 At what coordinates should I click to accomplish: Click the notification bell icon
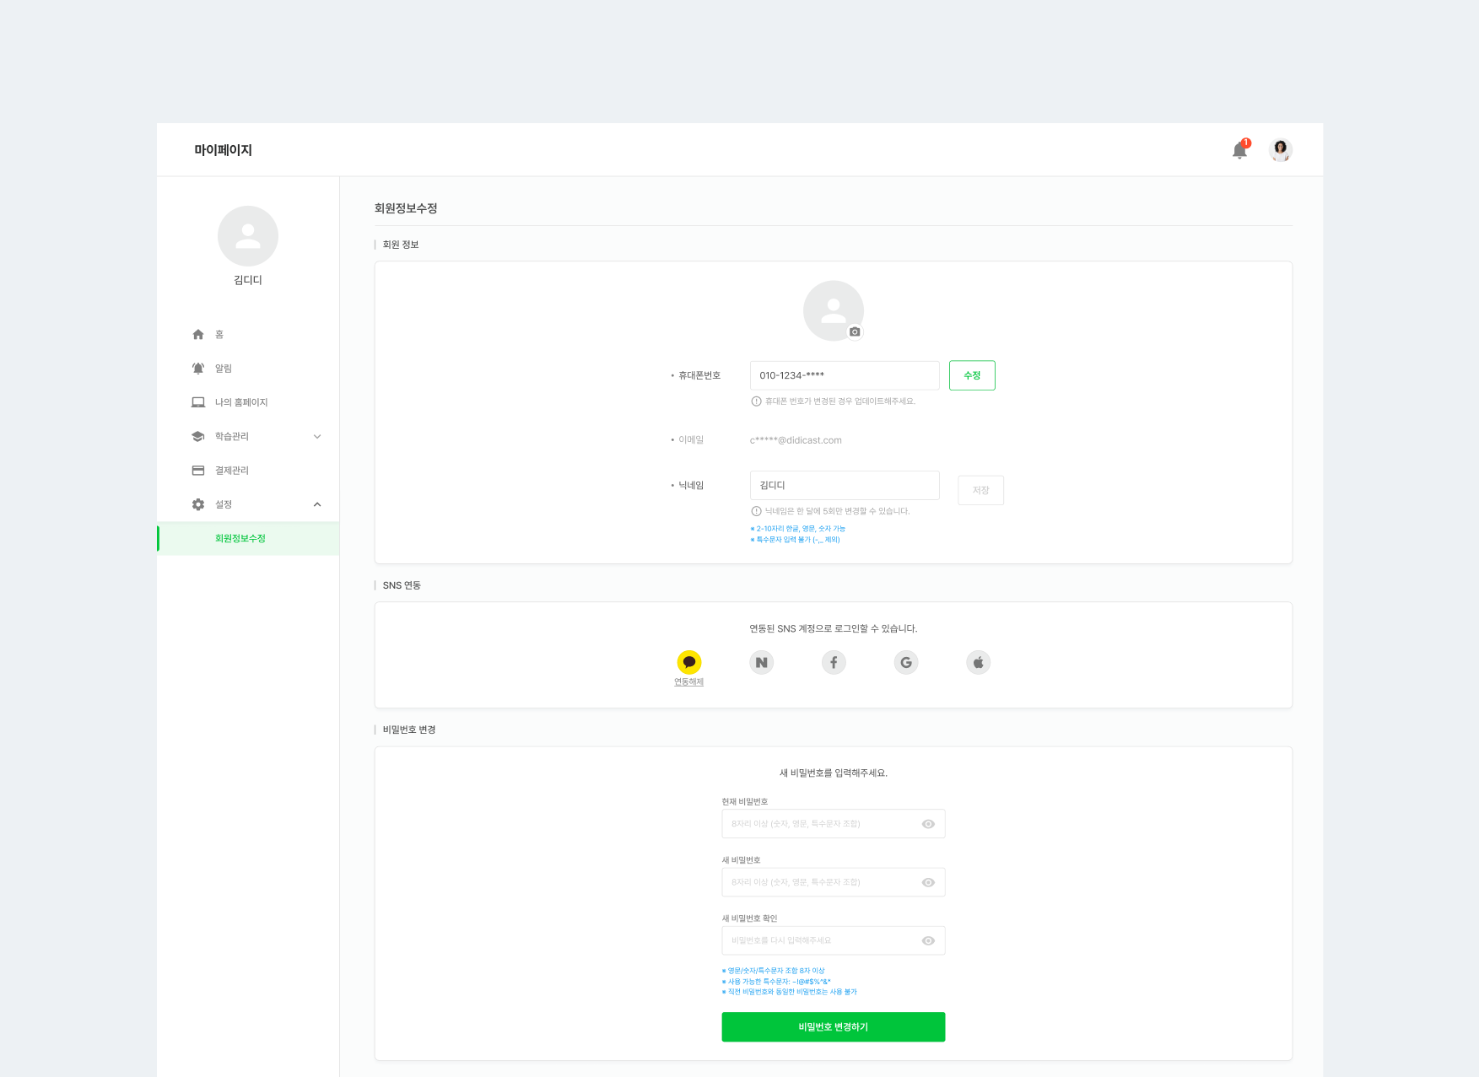[x=1239, y=151]
